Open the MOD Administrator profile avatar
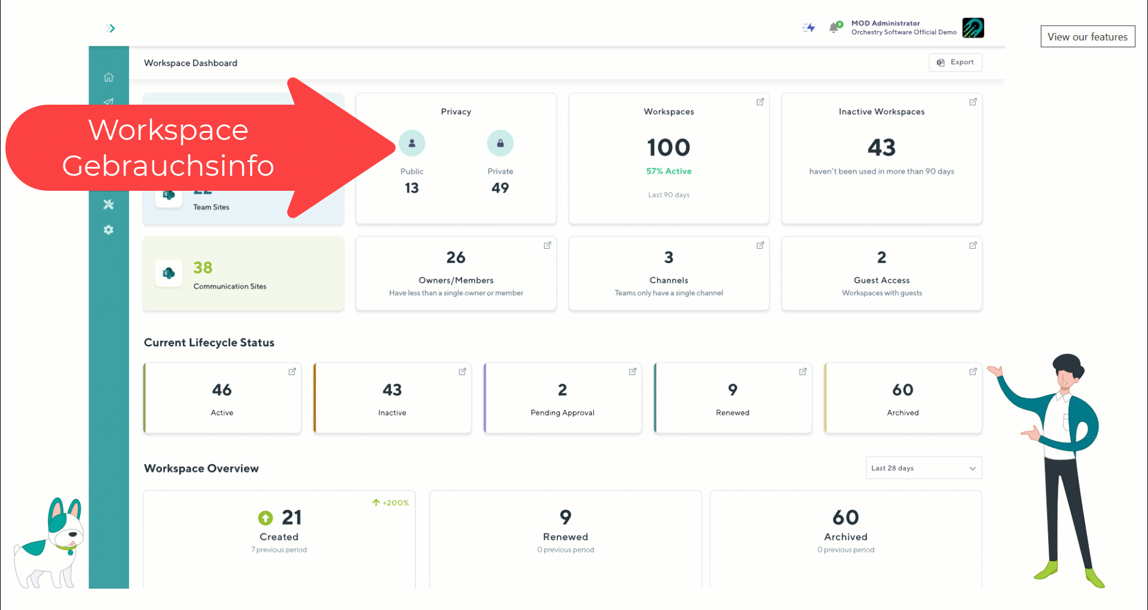This screenshot has width=1148, height=610. (973, 28)
